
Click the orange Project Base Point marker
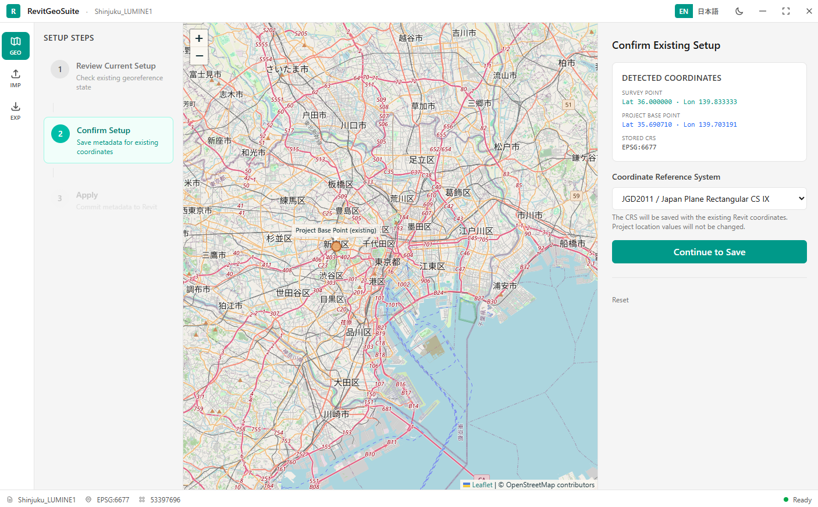point(336,247)
